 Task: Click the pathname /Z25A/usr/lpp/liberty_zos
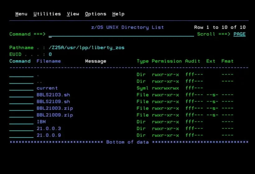coord(86,48)
